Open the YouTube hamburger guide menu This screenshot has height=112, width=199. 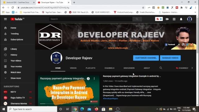(x=5, y=19)
